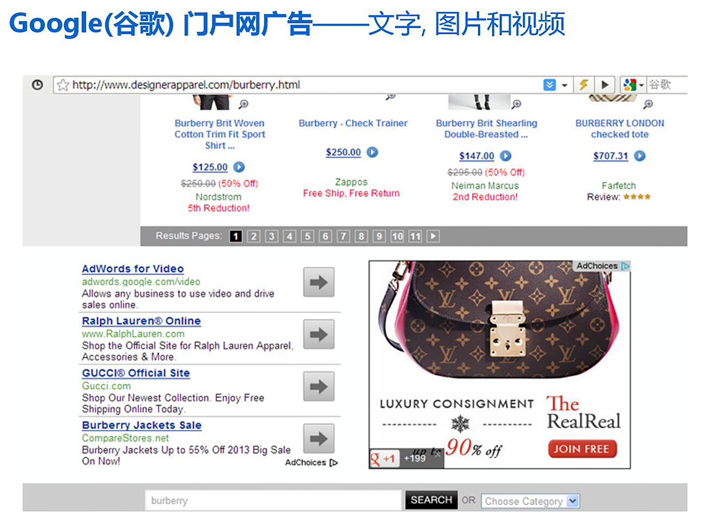701x526 pixels.
Task: Click magnifier icon above BURBERRY LONDON tote
Action: (x=648, y=104)
